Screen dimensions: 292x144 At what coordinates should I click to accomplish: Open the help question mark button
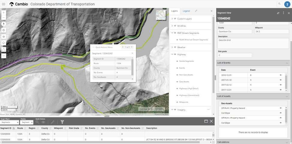[287, 4]
